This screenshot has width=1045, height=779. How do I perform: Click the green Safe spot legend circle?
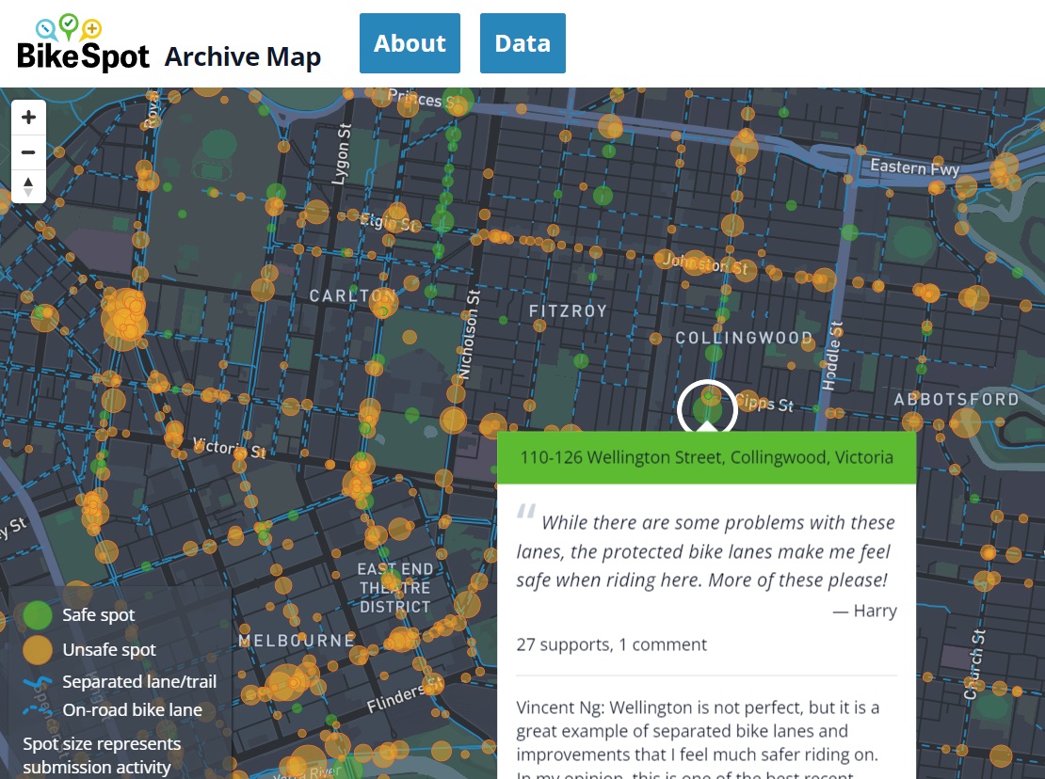coord(37,615)
